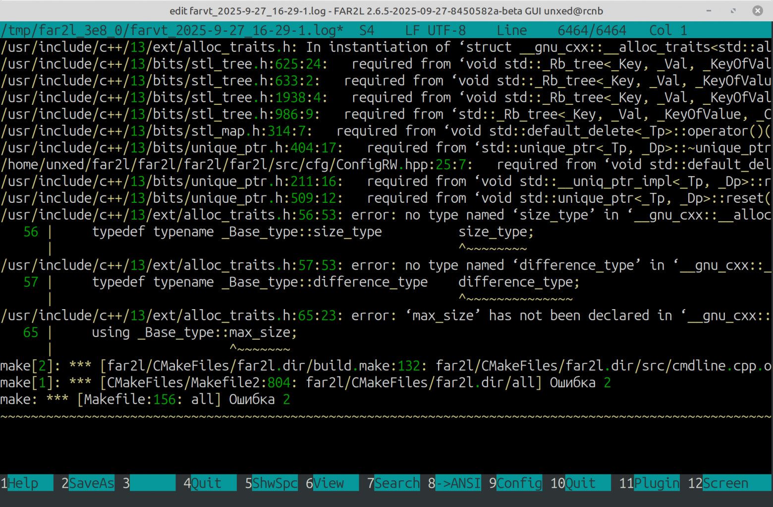Click the file path in the status line

(x=172, y=30)
